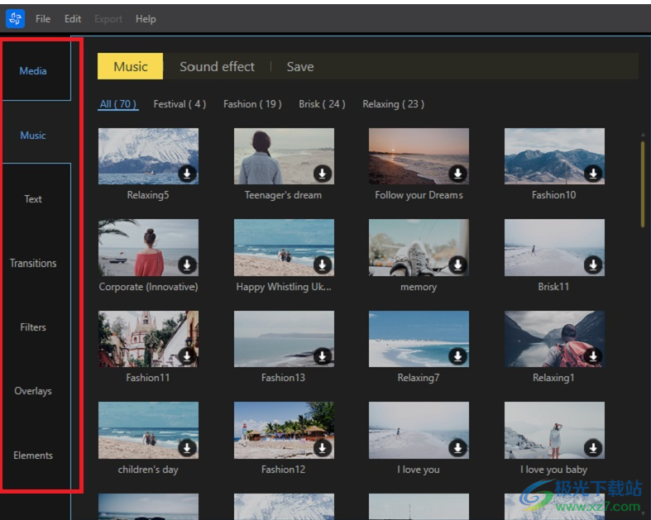Download the Relaxing5 music track
The width and height of the screenshot is (651, 520).
tap(187, 174)
